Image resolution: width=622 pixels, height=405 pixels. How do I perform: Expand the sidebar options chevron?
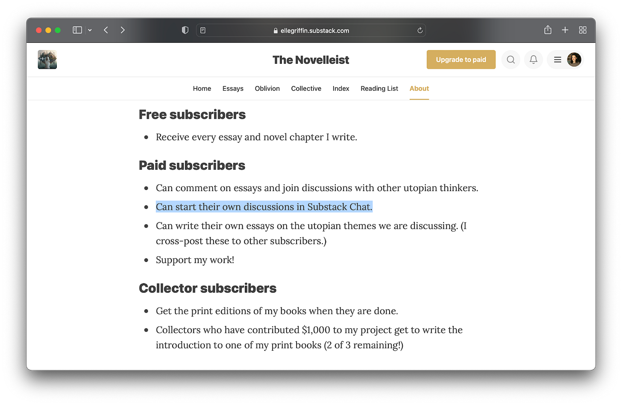click(90, 30)
